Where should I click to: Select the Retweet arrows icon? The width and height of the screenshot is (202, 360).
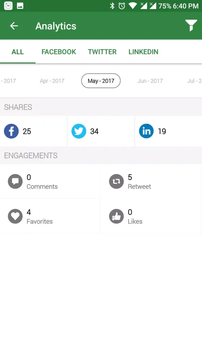pos(117,181)
